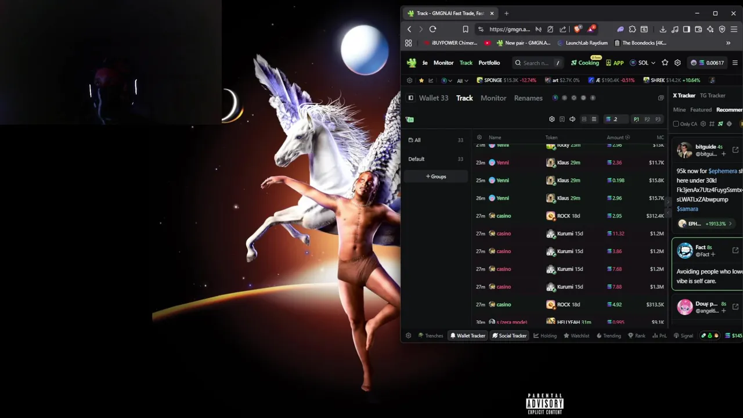Open SOL balance 0.00617 wallet dropdown
This screenshot has height=418, width=743.
tap(707, 63)
